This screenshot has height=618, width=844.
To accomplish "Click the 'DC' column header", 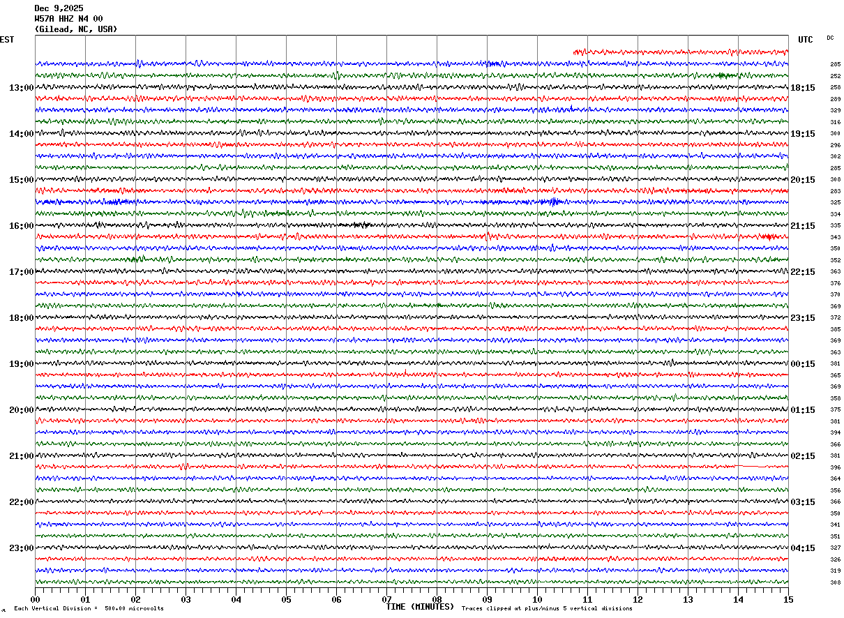I will click(830, 38).
